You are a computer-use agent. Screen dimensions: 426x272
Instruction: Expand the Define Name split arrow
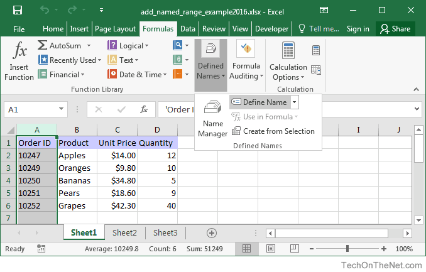(295, 102)
